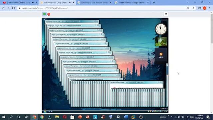Viewport: 213px width, 120px height.
Task: Switch to the Hatsune Miku YouTube tab
Action: (x=18, y=3)
